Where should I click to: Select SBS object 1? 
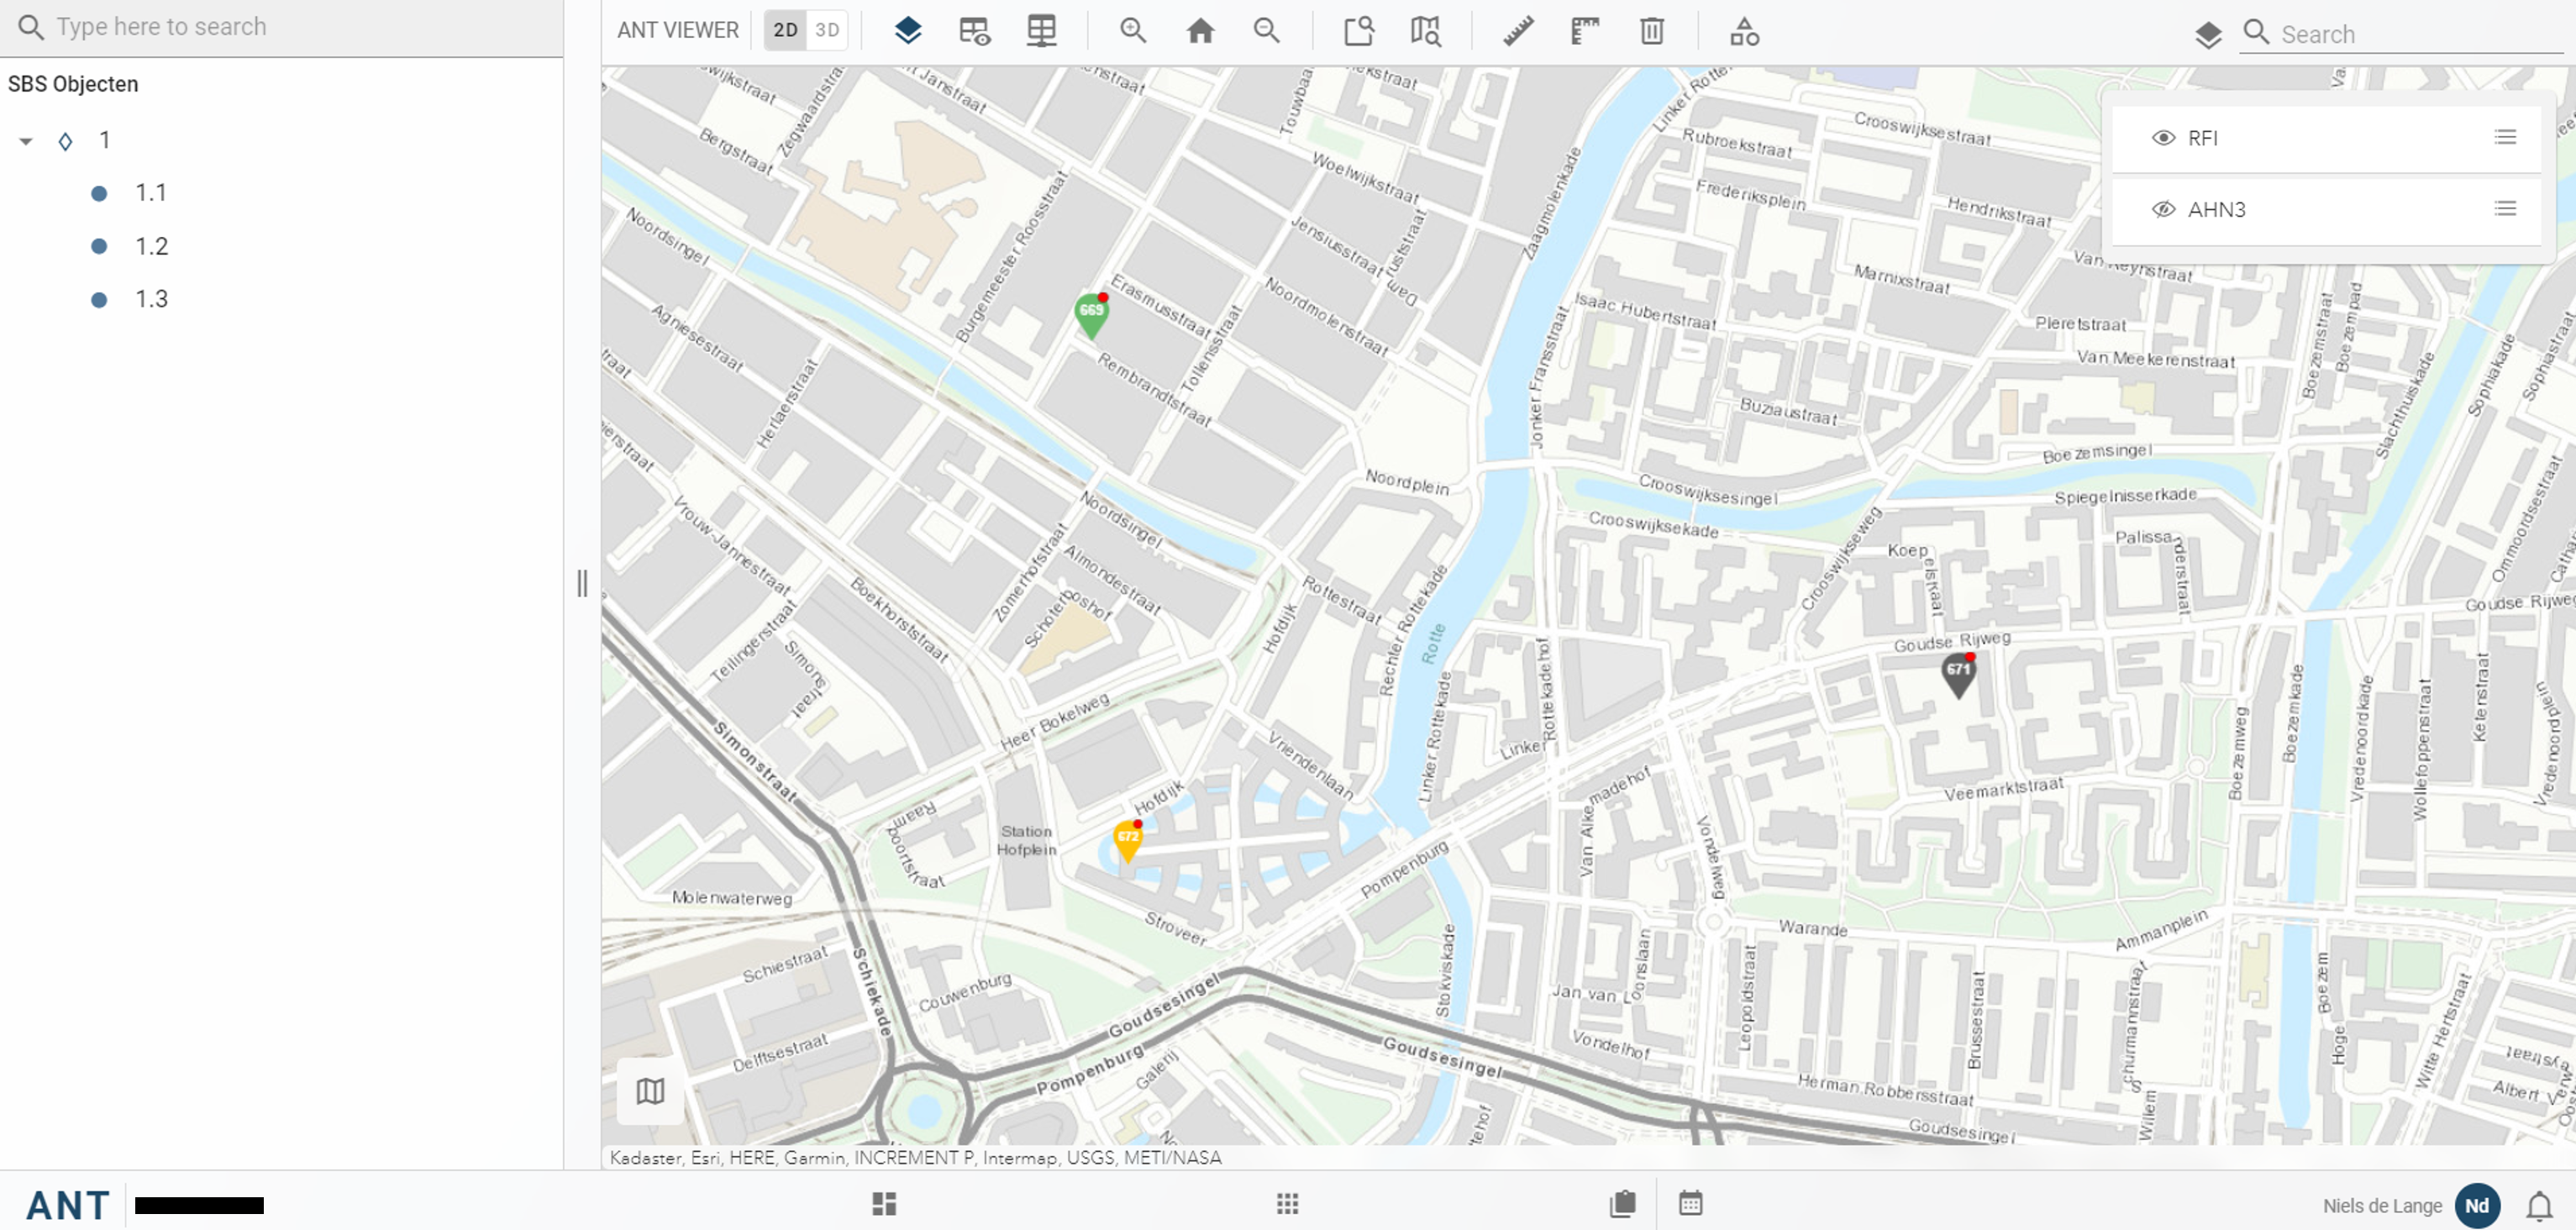104,140
